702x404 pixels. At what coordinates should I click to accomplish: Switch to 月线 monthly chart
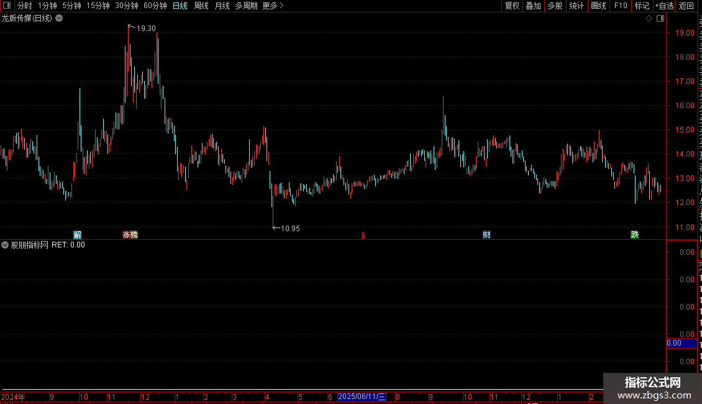pyautogui.click(x=222, y=6)
